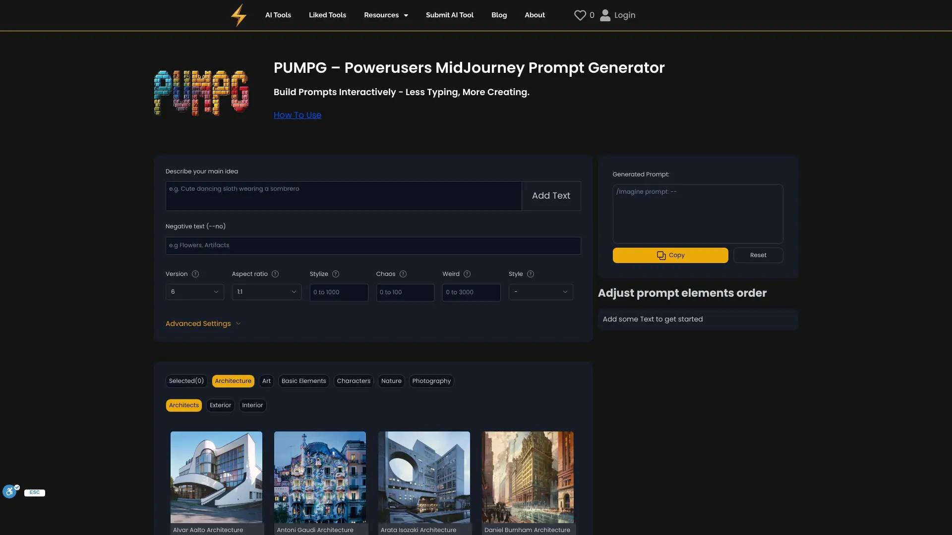Image resolution: width=952 pixels, height=535 pixels.
Task: Click the Version help question mark
Action: tap(195, 274)
